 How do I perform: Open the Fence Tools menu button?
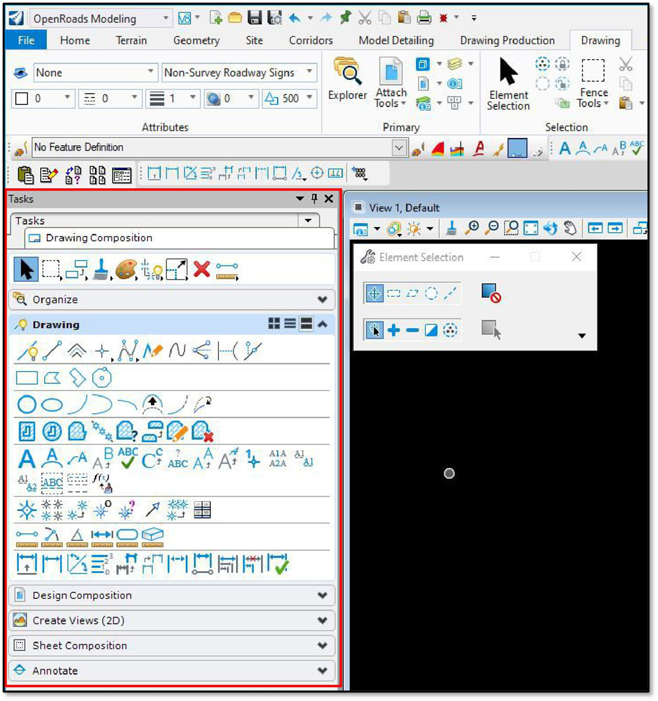pyautogui.click(x=593, y=84)
